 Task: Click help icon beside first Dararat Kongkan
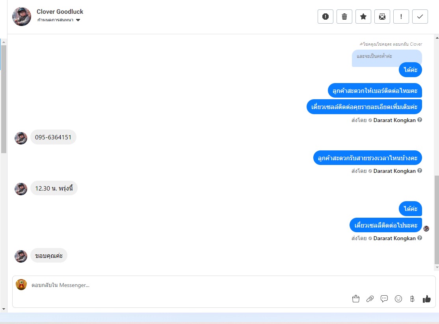pyautogui.click(x=420, y=120)
